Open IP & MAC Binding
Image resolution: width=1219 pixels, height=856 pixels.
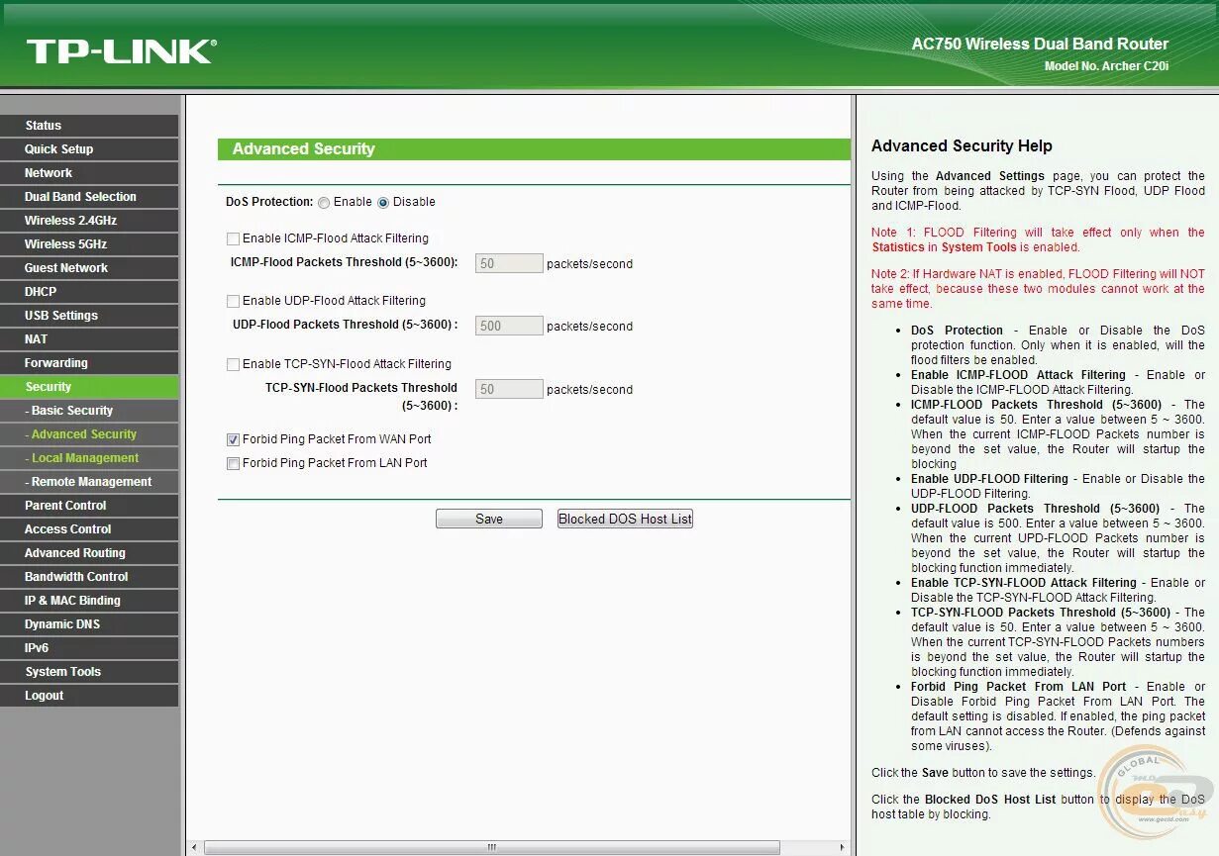(x=89, y=601)
